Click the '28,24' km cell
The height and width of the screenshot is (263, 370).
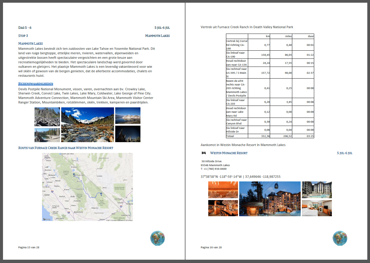point(259,63)
